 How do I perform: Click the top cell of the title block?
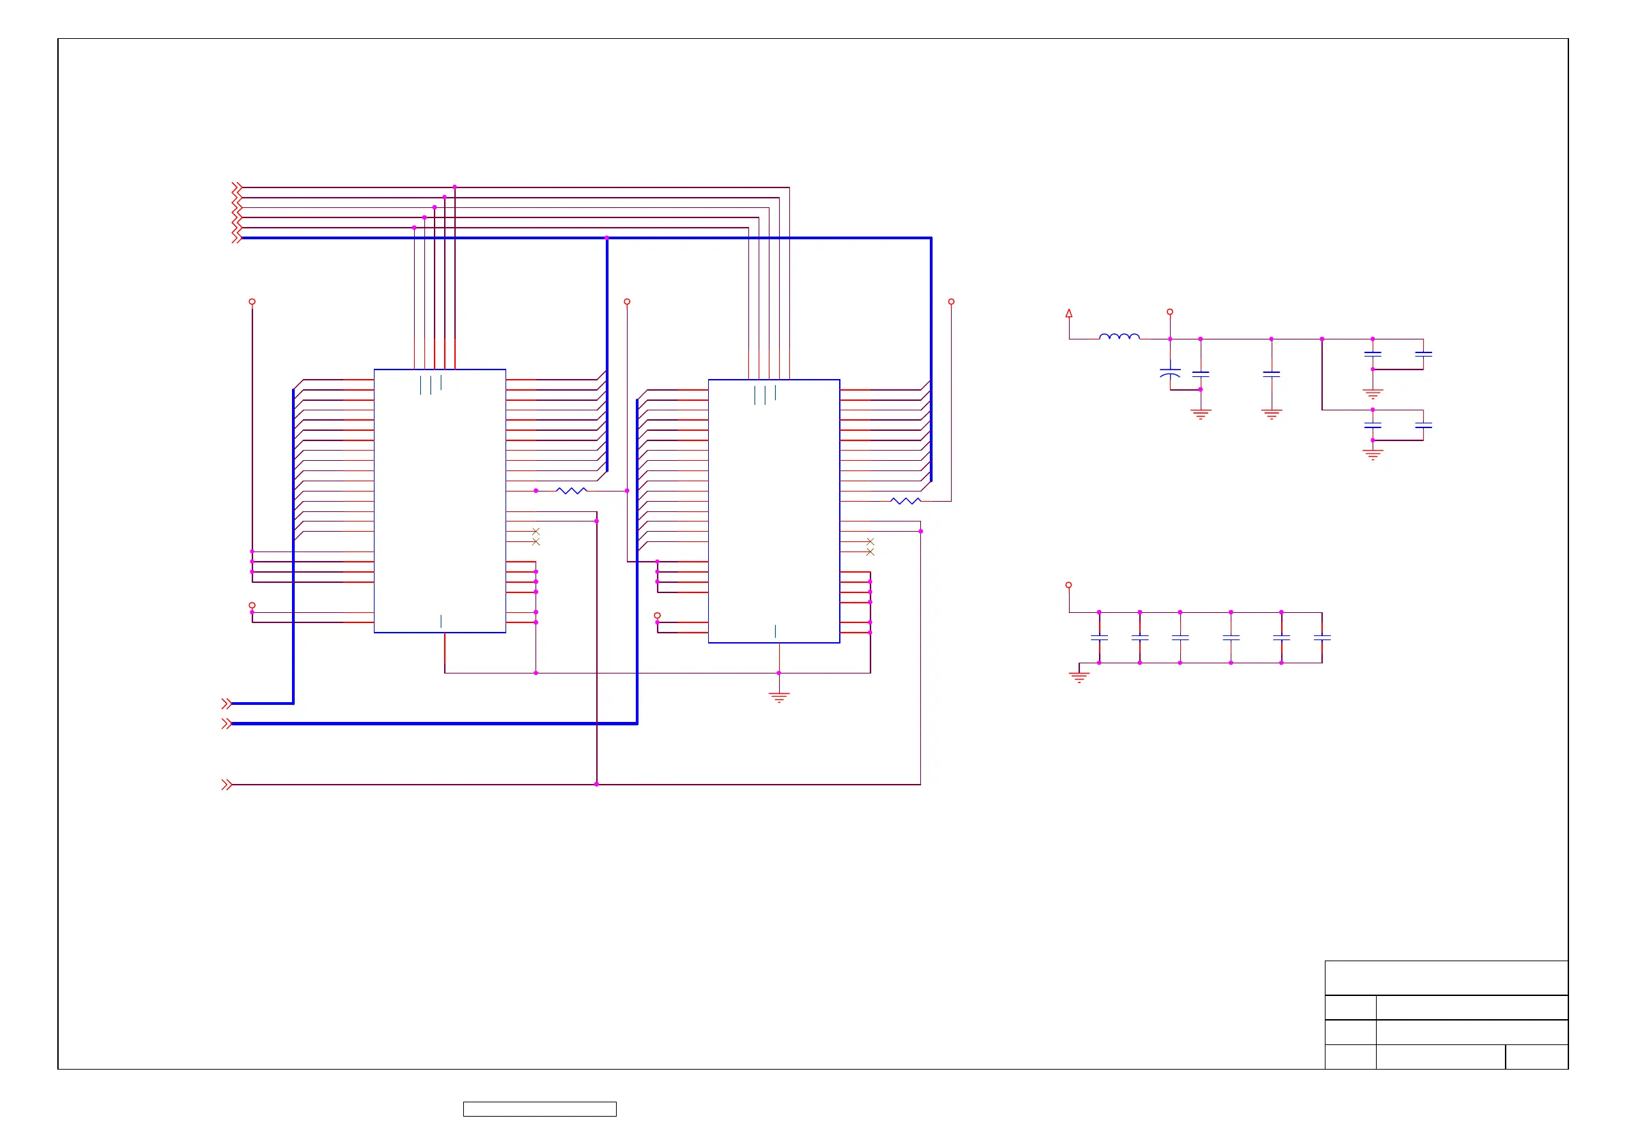pyautogui.click(x=1446, y=978)
